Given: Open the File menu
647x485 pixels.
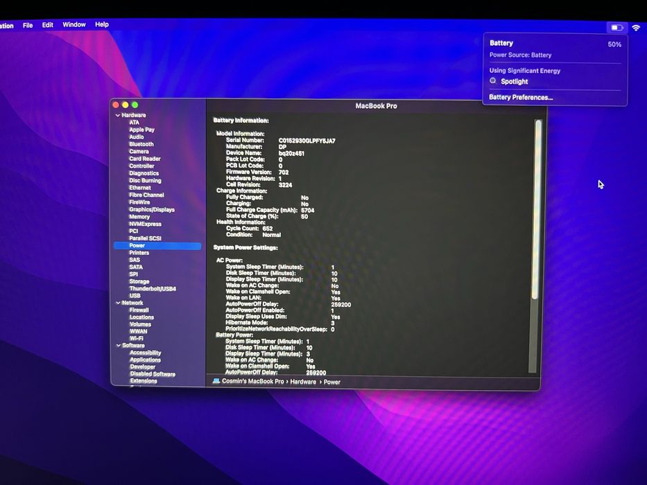Looking at the screenshot, I should pos(28,25).
